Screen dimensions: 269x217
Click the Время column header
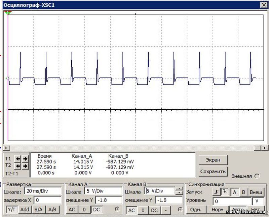[x=44, y=156]
